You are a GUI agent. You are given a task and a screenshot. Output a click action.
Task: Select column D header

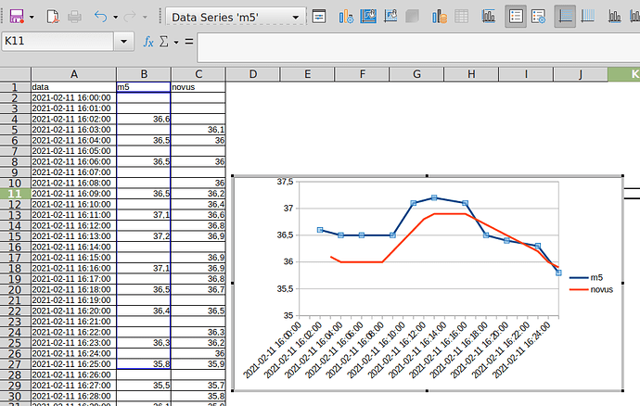point(253,74)
